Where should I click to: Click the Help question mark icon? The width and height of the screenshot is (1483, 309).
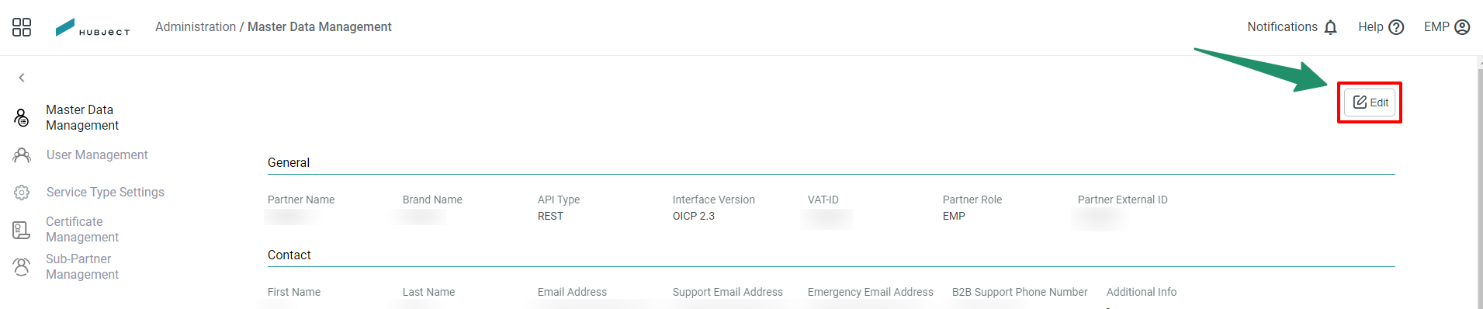(x=1396, y=27)
